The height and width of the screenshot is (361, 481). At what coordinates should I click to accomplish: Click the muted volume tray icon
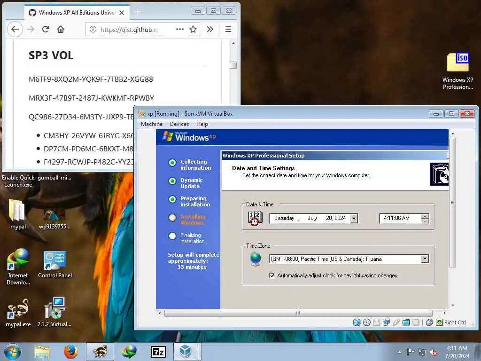[x=434, y=353]
